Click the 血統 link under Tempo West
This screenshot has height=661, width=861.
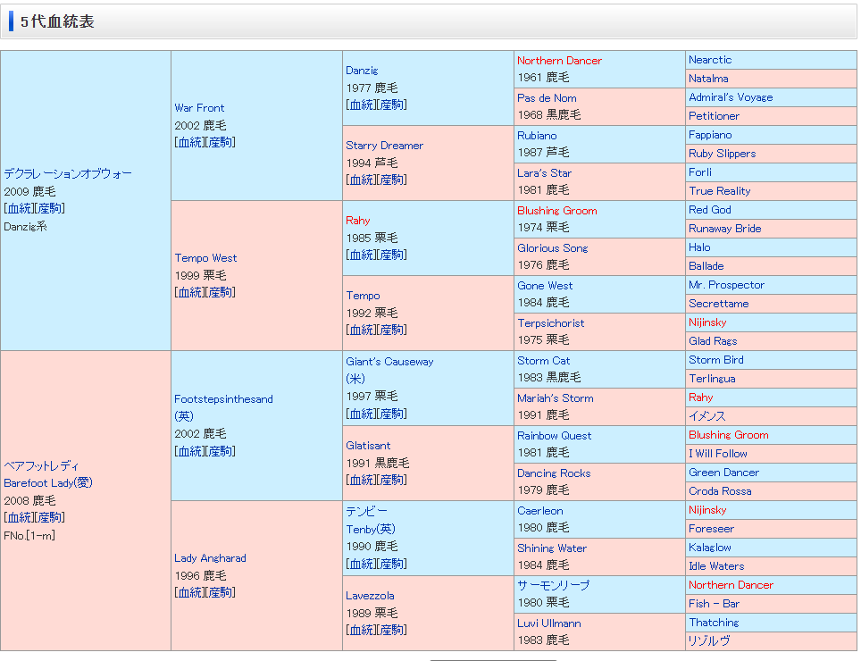[189, 293]
